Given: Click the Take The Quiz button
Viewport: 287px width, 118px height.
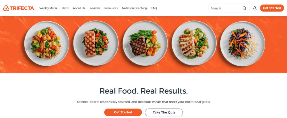Looking at the screenshot, I should click(x=164, y=112).
